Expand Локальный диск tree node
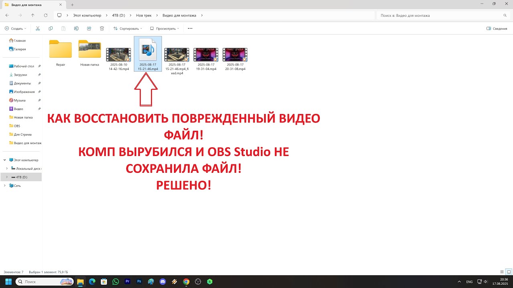Image resolution: width=513 pixels, height=288 pixels. point(7,168)
